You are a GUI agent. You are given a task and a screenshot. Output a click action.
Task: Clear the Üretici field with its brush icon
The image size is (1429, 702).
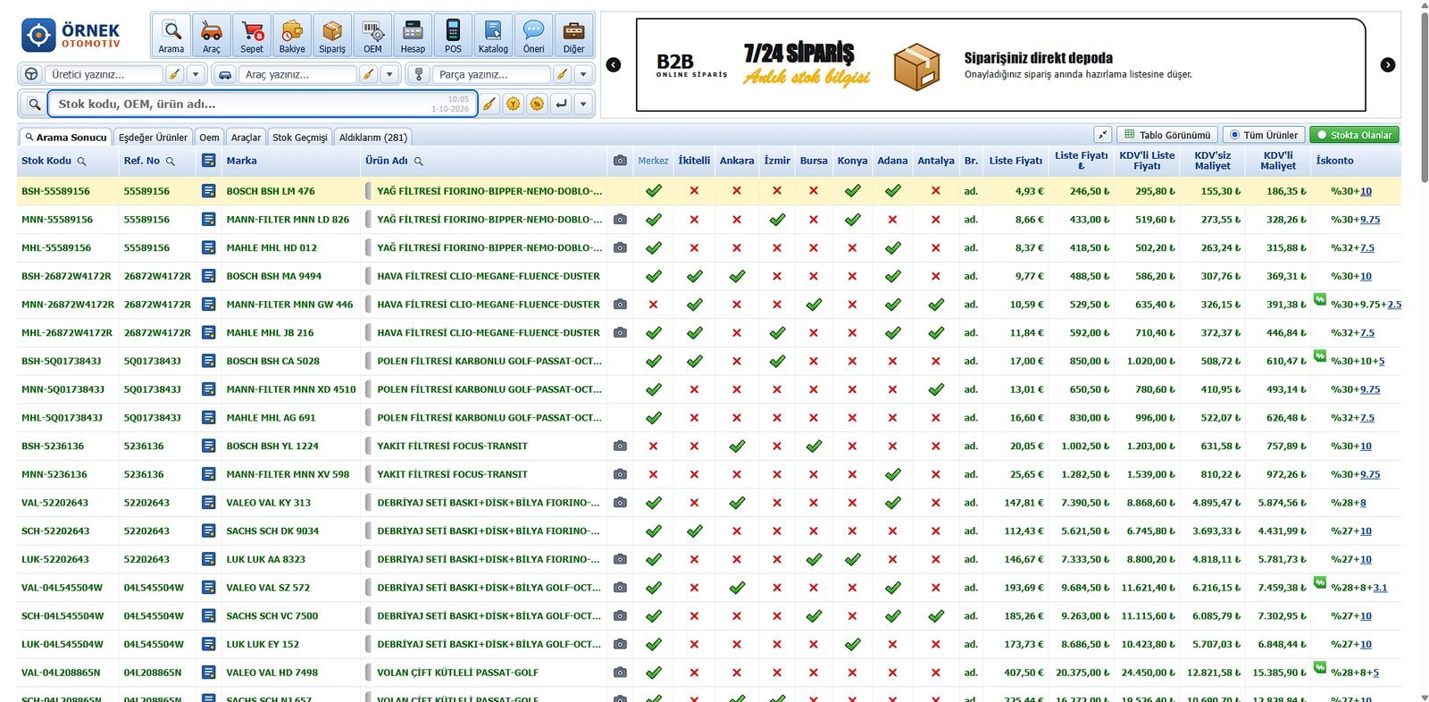pos(175,74)
